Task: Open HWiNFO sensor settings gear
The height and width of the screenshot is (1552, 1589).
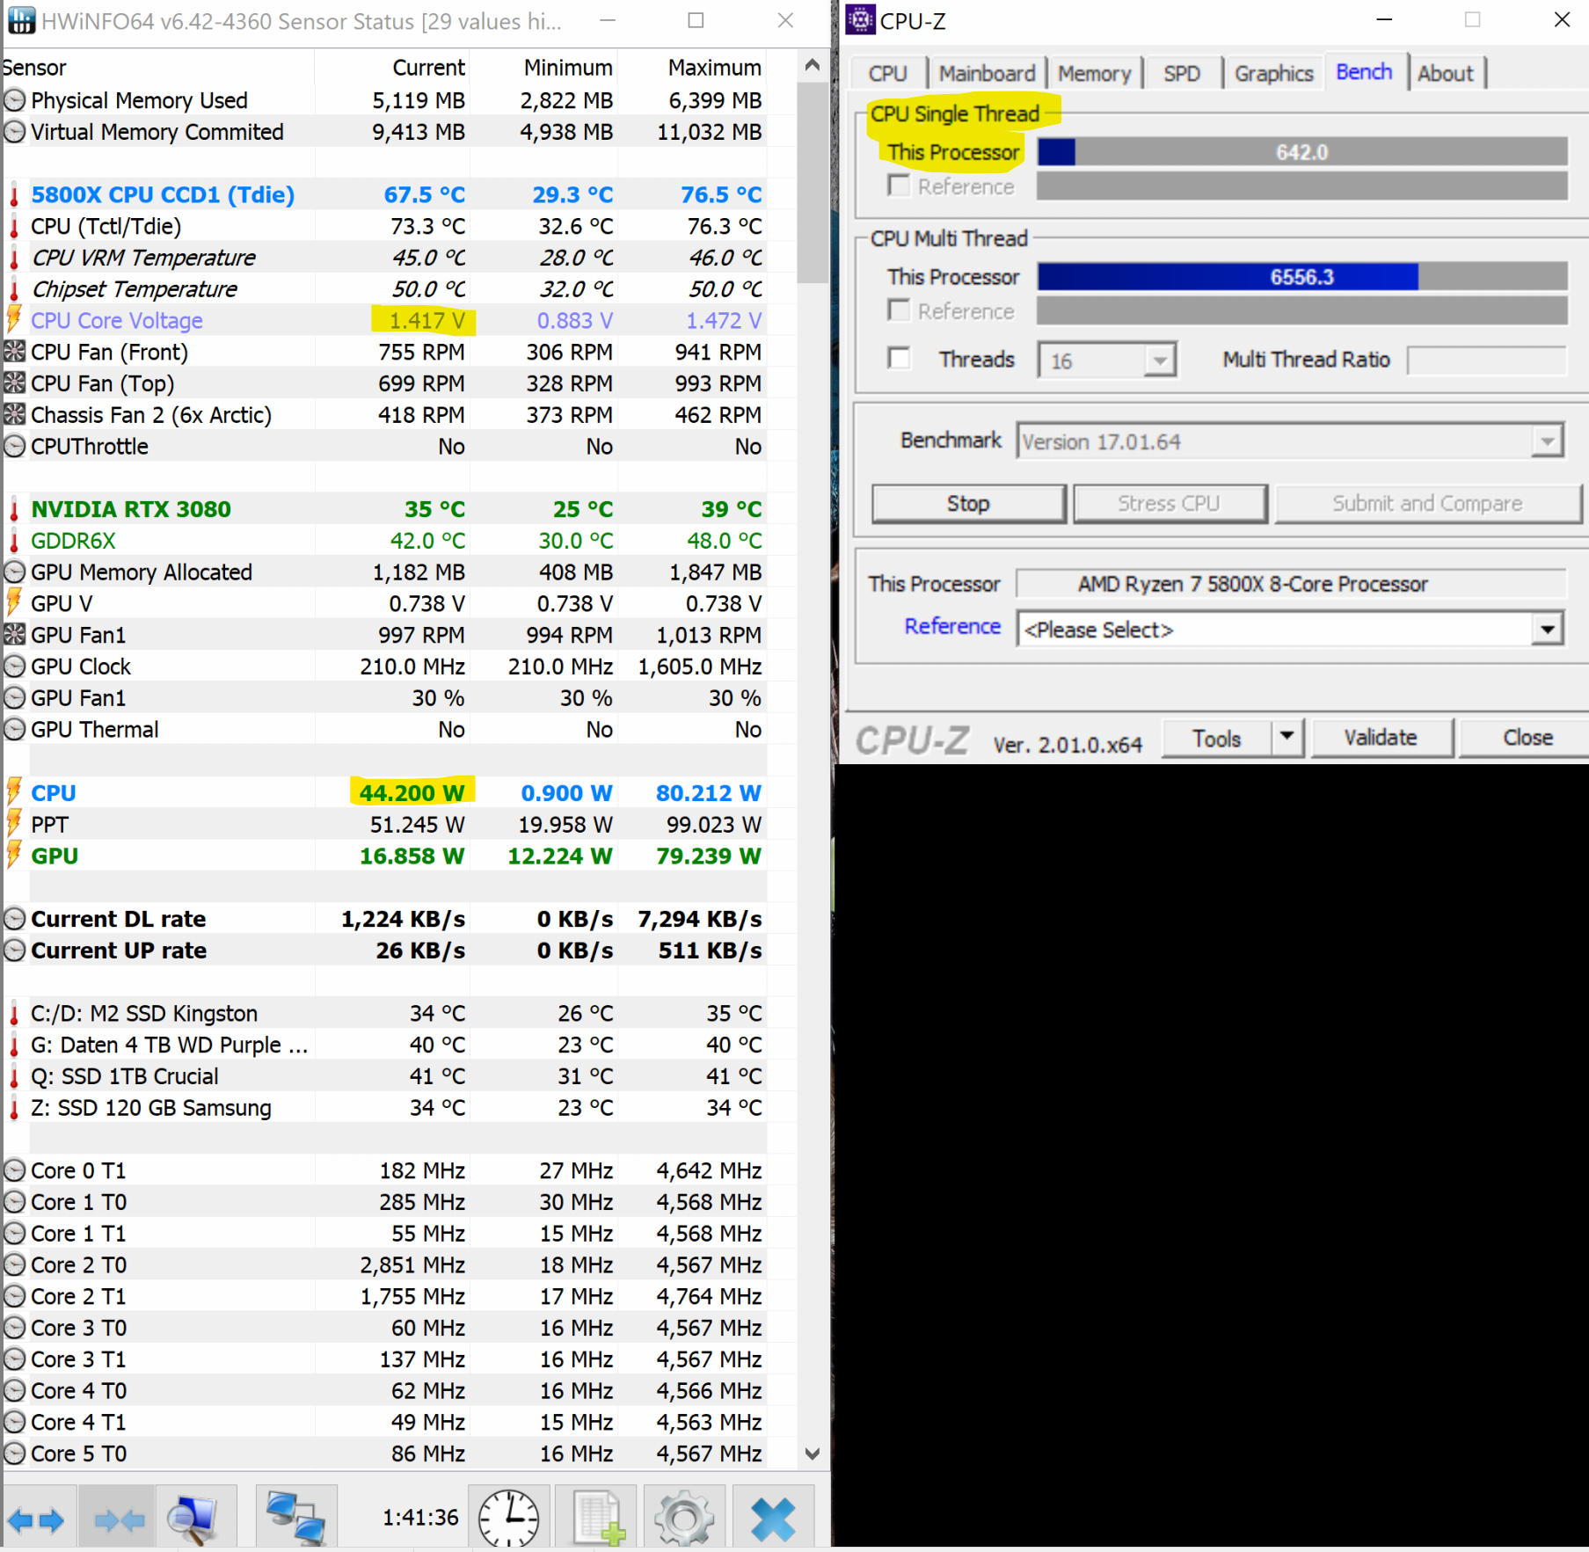Action: coord(684,1519)
